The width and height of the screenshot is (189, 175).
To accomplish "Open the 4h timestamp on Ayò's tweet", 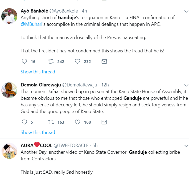I will tap(84, 11).
